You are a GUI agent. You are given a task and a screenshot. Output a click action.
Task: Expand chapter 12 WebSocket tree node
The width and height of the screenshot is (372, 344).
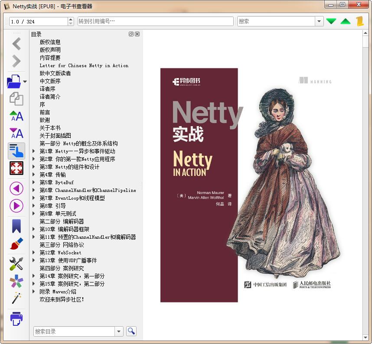coord(34,253)
